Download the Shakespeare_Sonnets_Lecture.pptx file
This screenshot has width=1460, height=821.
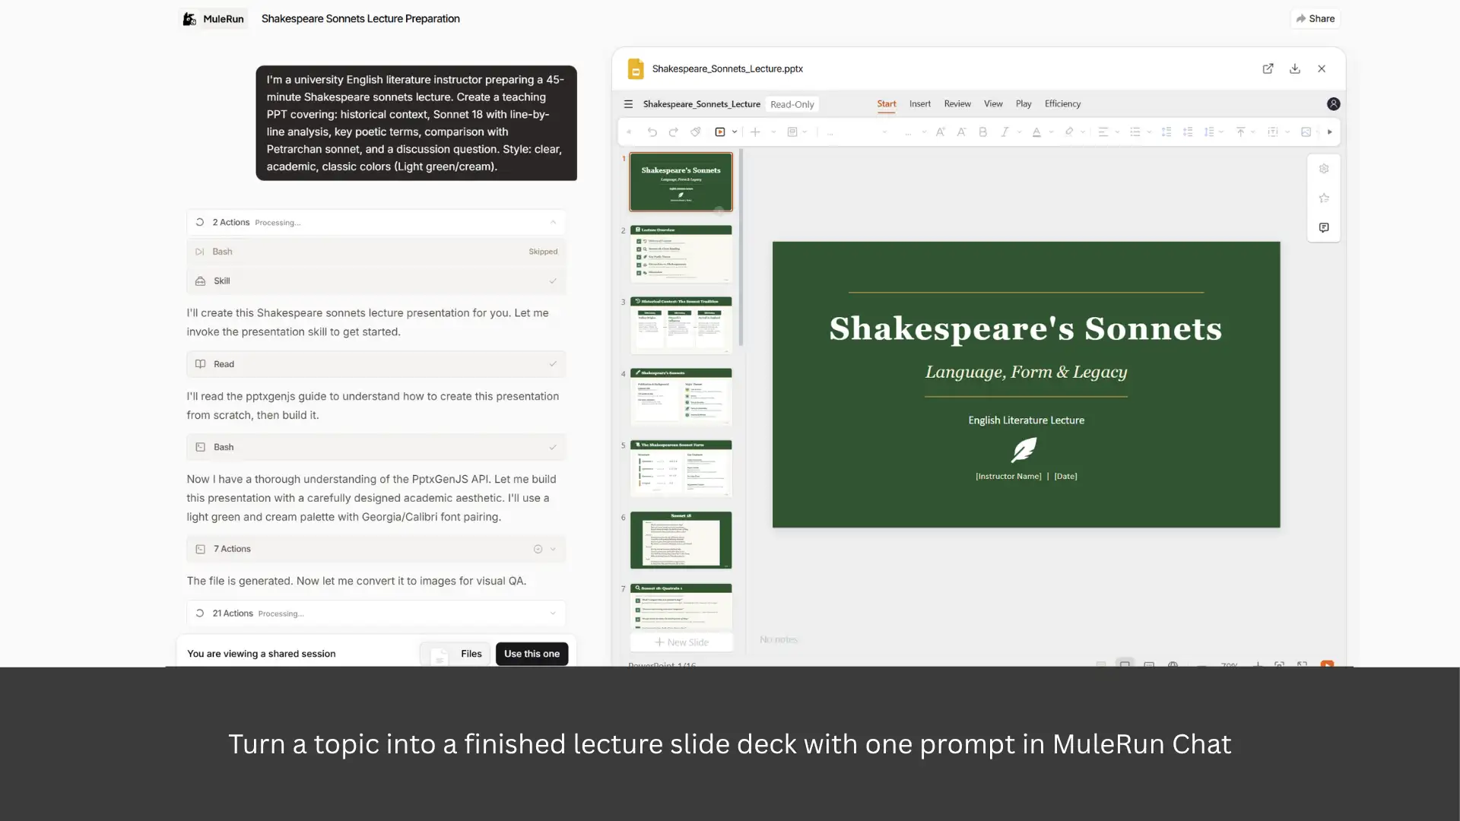tap(1294, 68)
